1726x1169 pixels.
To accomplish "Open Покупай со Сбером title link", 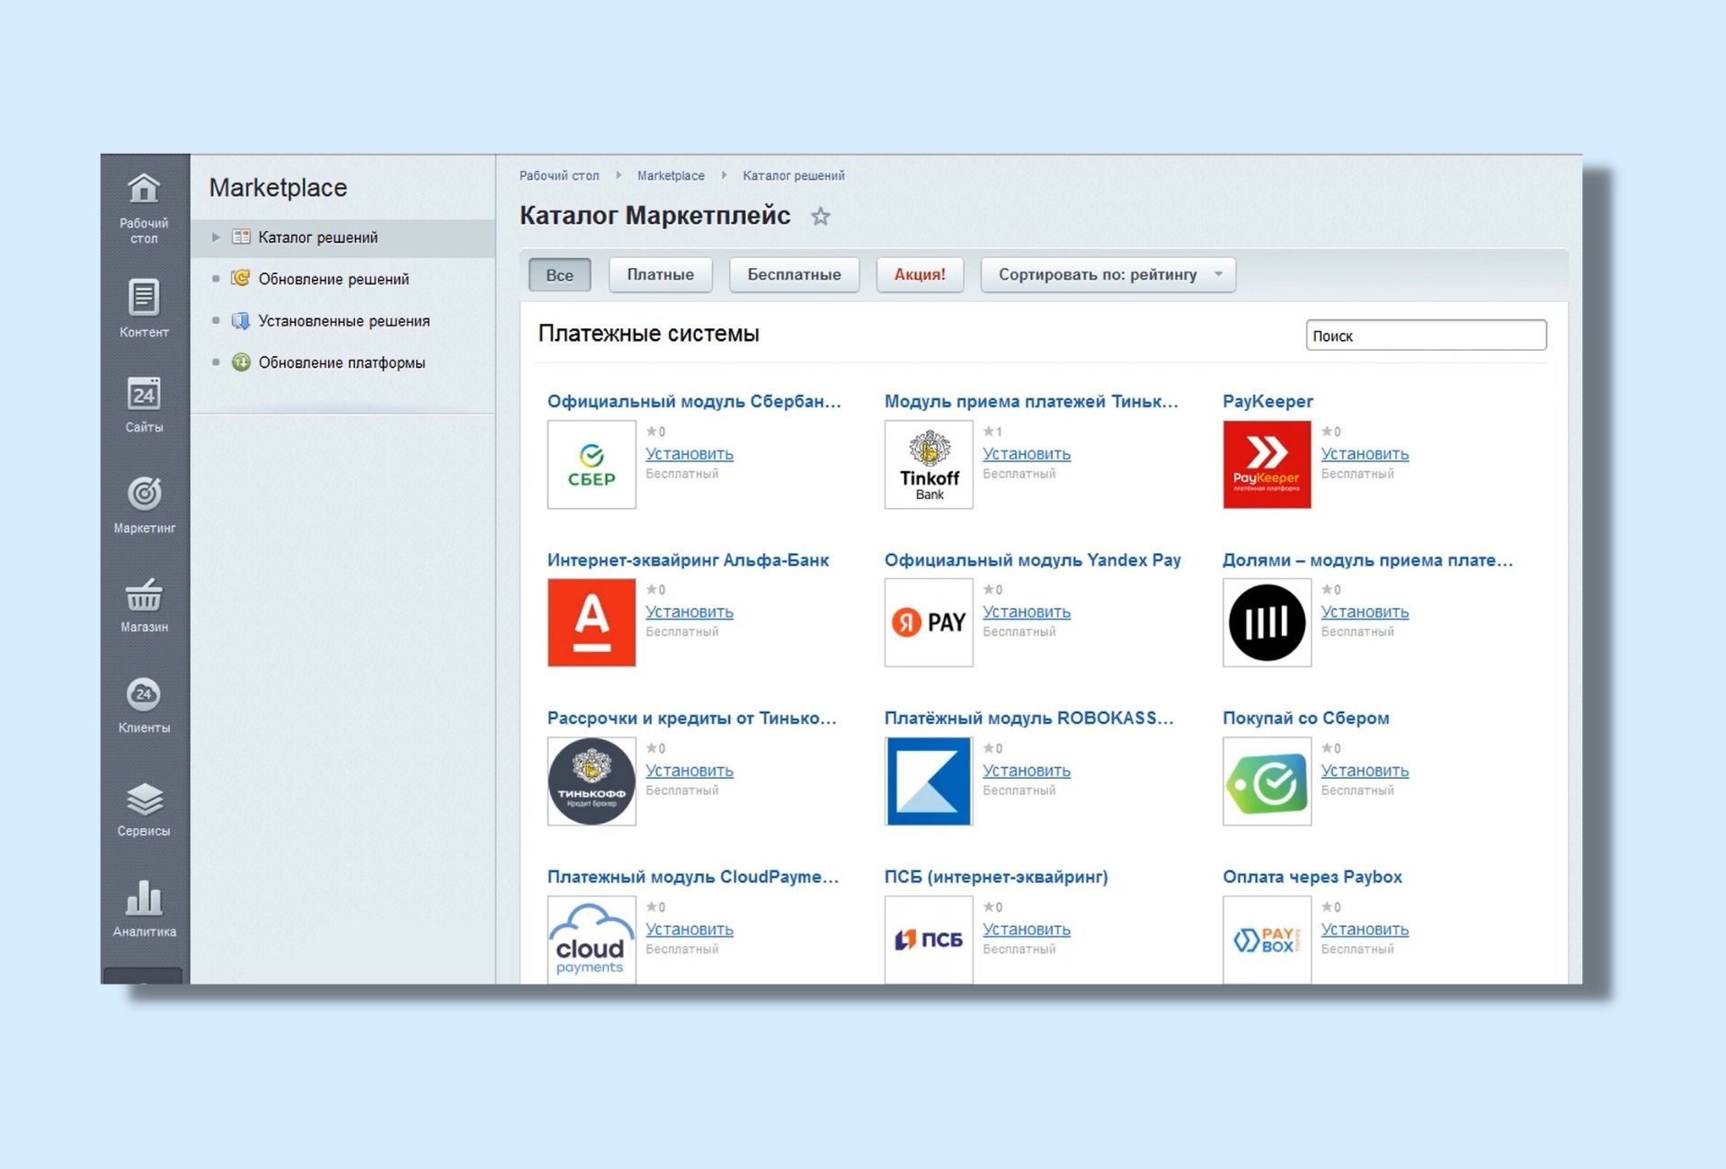I will [1305, 718].
